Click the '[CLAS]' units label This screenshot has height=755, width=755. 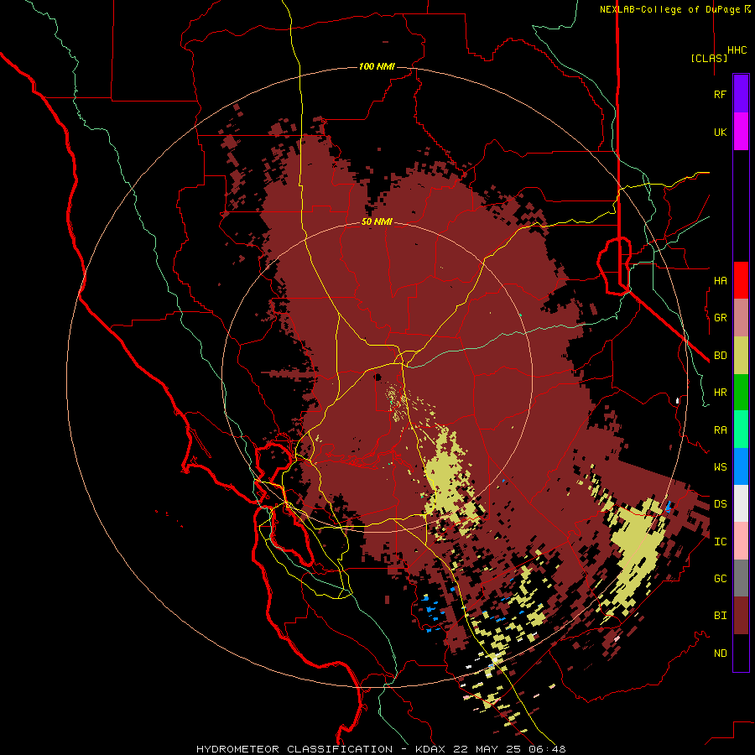[709, 58]
